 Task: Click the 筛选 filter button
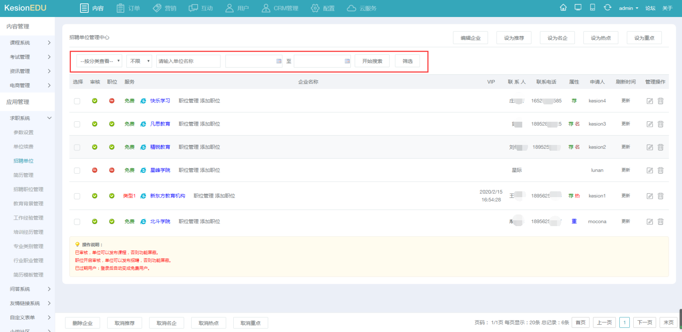[x=407, y=61]
